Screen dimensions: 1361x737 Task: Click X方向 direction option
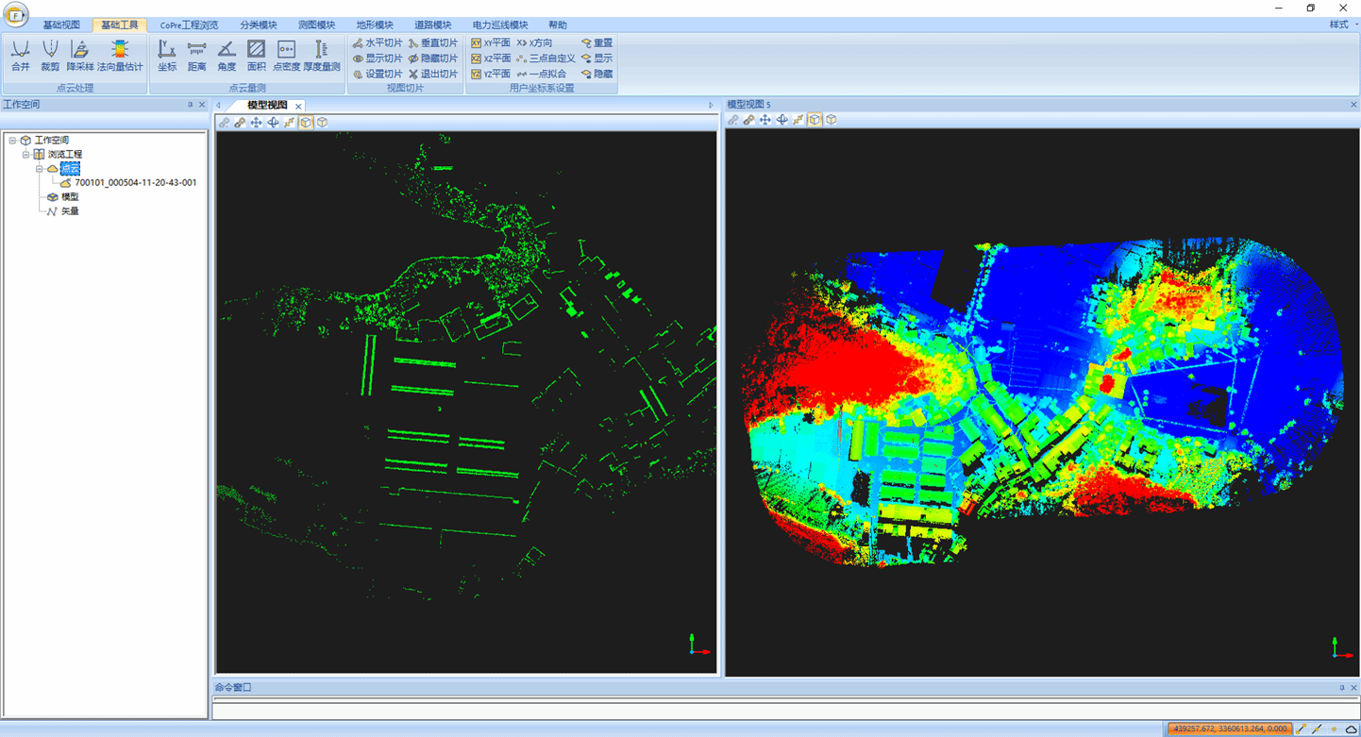534,43
